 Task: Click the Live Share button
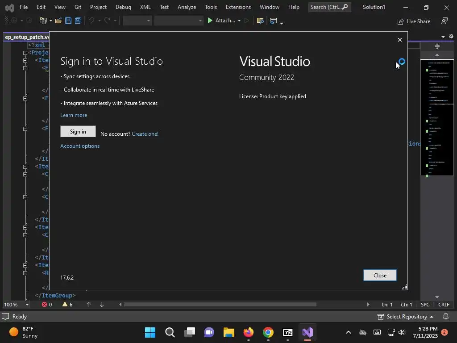pos(414,21)
